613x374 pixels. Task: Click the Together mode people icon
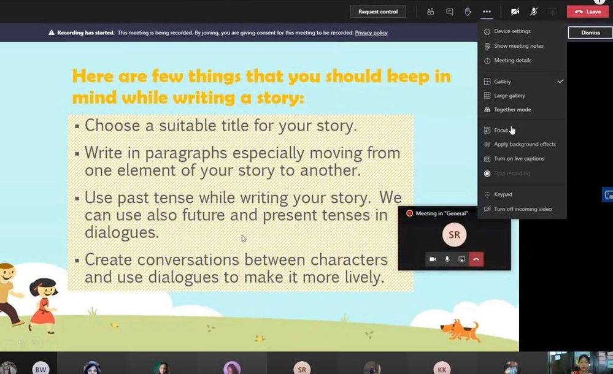click(x=487, y=110)
